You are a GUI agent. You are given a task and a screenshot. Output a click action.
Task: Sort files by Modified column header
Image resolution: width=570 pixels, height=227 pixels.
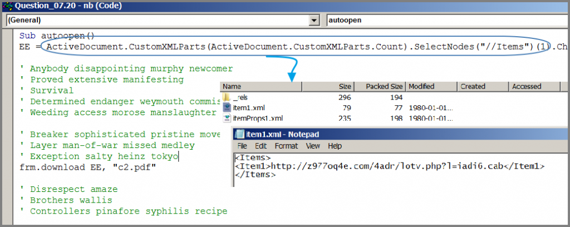click(422, 87)
